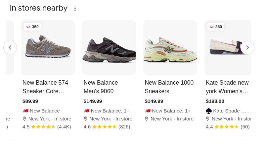Open 360 view badge on Kate Spade shoe

(x=216, y=27)
